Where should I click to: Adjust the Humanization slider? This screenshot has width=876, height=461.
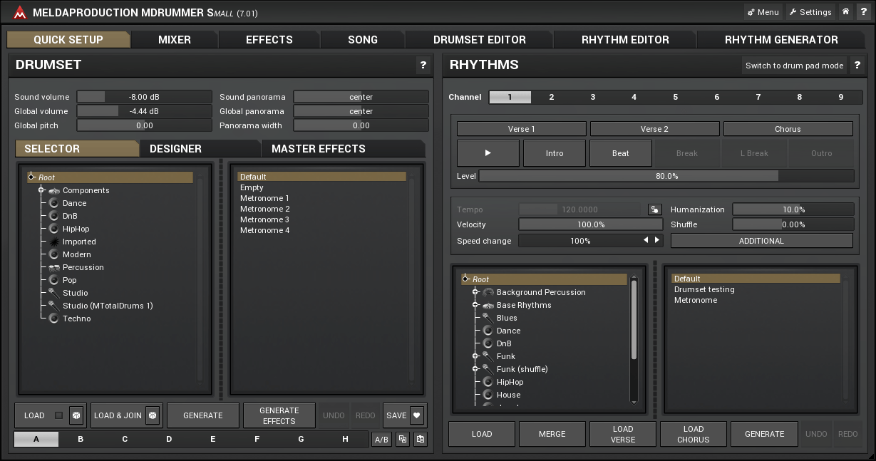tap(793, 209)
